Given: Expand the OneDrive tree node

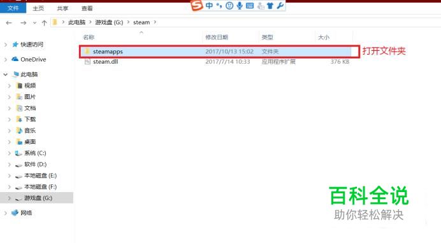Looking at the screenshot, I should (x=5, y=60).
